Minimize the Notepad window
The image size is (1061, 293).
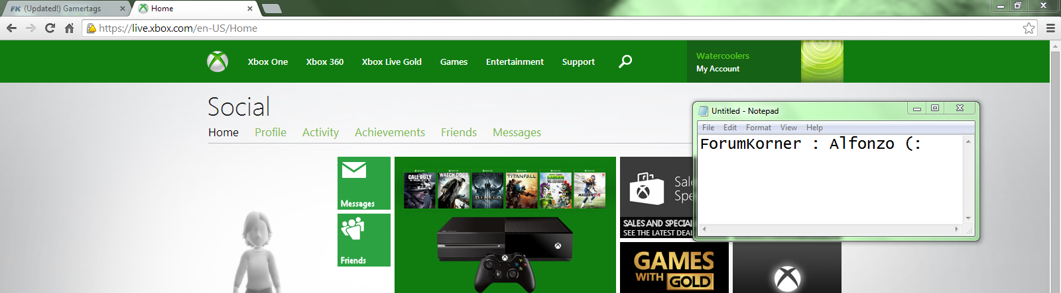click(x=917, y=108)
